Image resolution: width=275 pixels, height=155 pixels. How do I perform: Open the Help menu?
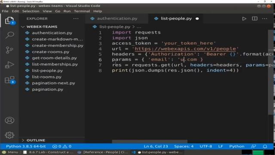[x=98, y=11]
